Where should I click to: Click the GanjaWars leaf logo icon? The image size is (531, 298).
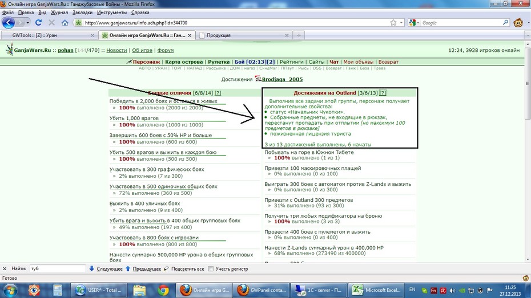pos(9,50)
